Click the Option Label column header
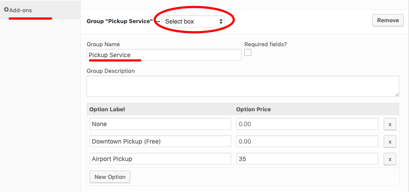Viewport: 409px width, 192px height. pyautogui.click(x=107, y=110)
